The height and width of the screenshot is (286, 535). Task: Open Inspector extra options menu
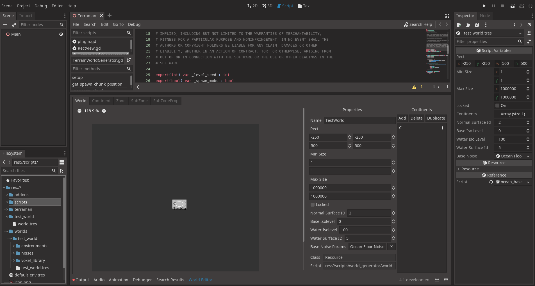[x=486, y=25]
